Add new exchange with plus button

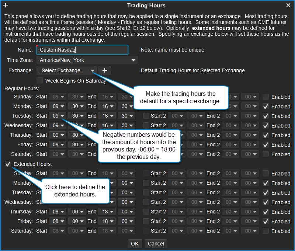[x=104, y=70]
